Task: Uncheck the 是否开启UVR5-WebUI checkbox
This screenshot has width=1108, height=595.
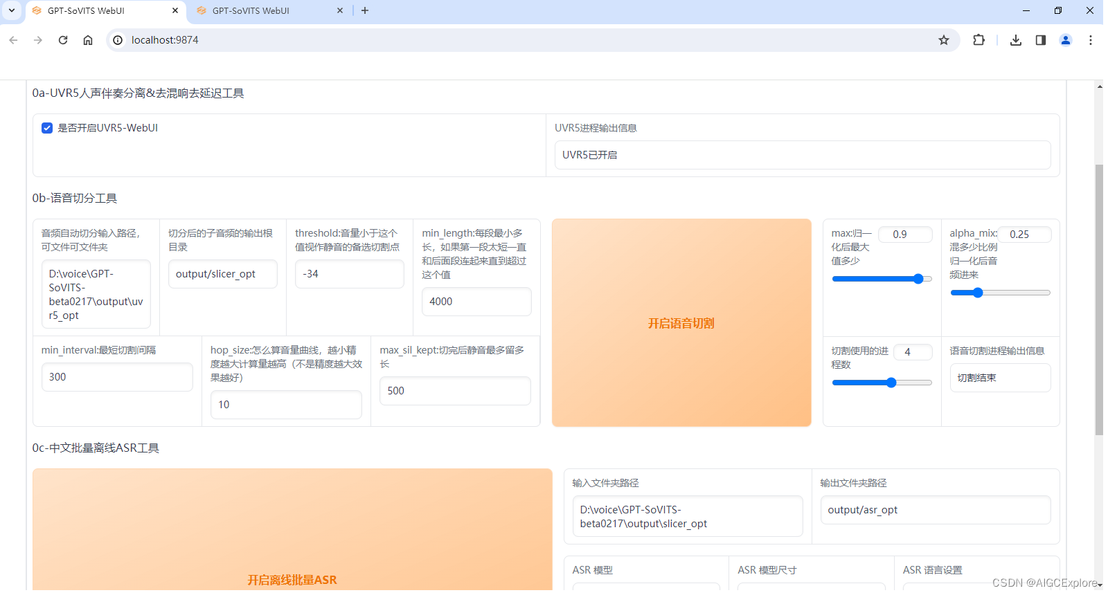Action: (47, 128)
